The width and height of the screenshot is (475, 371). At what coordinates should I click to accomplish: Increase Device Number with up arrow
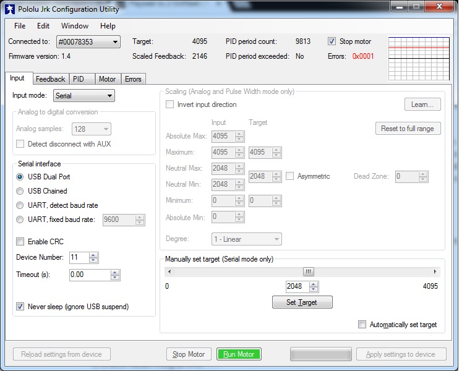(x=93, y=255)
